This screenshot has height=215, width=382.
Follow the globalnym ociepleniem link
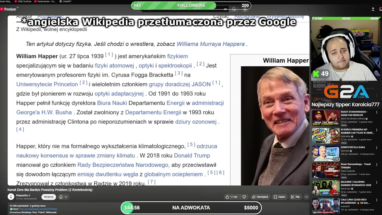coord(173,174)
